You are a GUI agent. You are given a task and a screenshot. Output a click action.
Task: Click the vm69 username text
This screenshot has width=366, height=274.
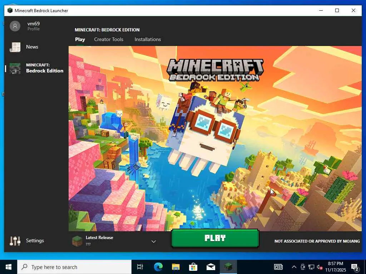[34, 24]
